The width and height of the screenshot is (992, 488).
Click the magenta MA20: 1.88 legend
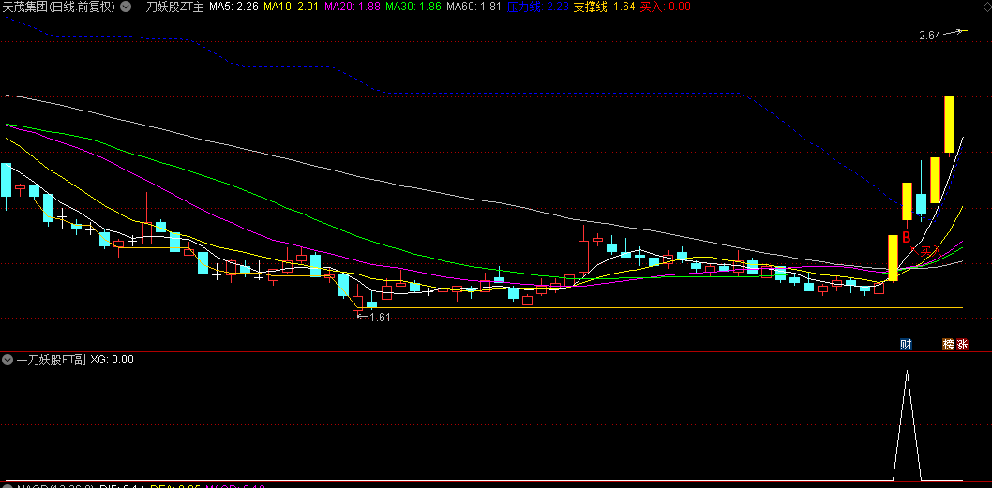[352, 7]
